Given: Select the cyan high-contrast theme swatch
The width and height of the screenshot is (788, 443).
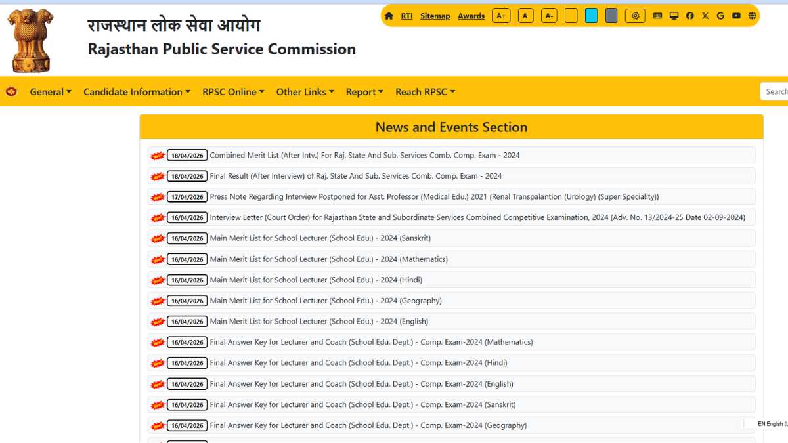Looking at the screenshot, I should pos(591,15).
